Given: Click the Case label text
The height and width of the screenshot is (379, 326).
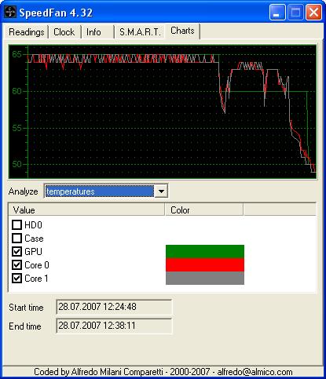Looking at the screenshot, I should pos(34,239).
